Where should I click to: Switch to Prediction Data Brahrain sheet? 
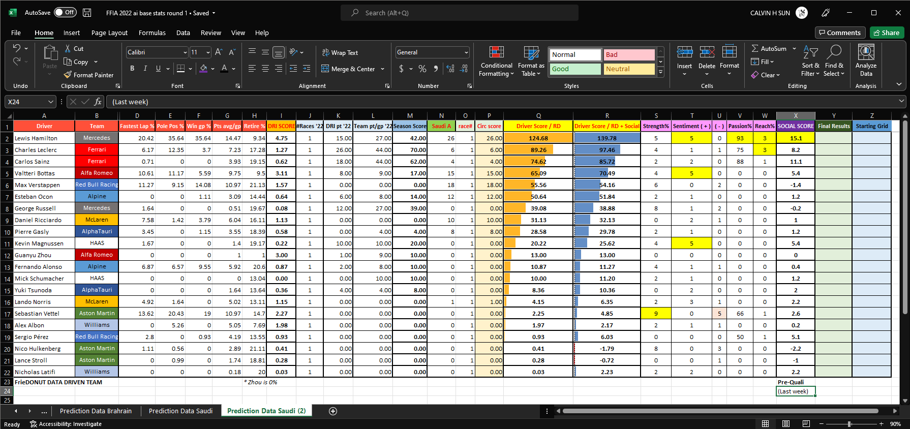click(x=96, y=411)
